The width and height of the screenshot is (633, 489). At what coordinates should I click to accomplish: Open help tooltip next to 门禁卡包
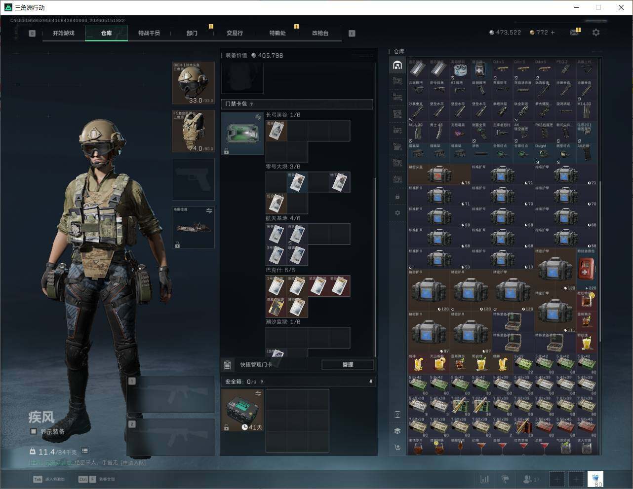[x=252, y=104]
